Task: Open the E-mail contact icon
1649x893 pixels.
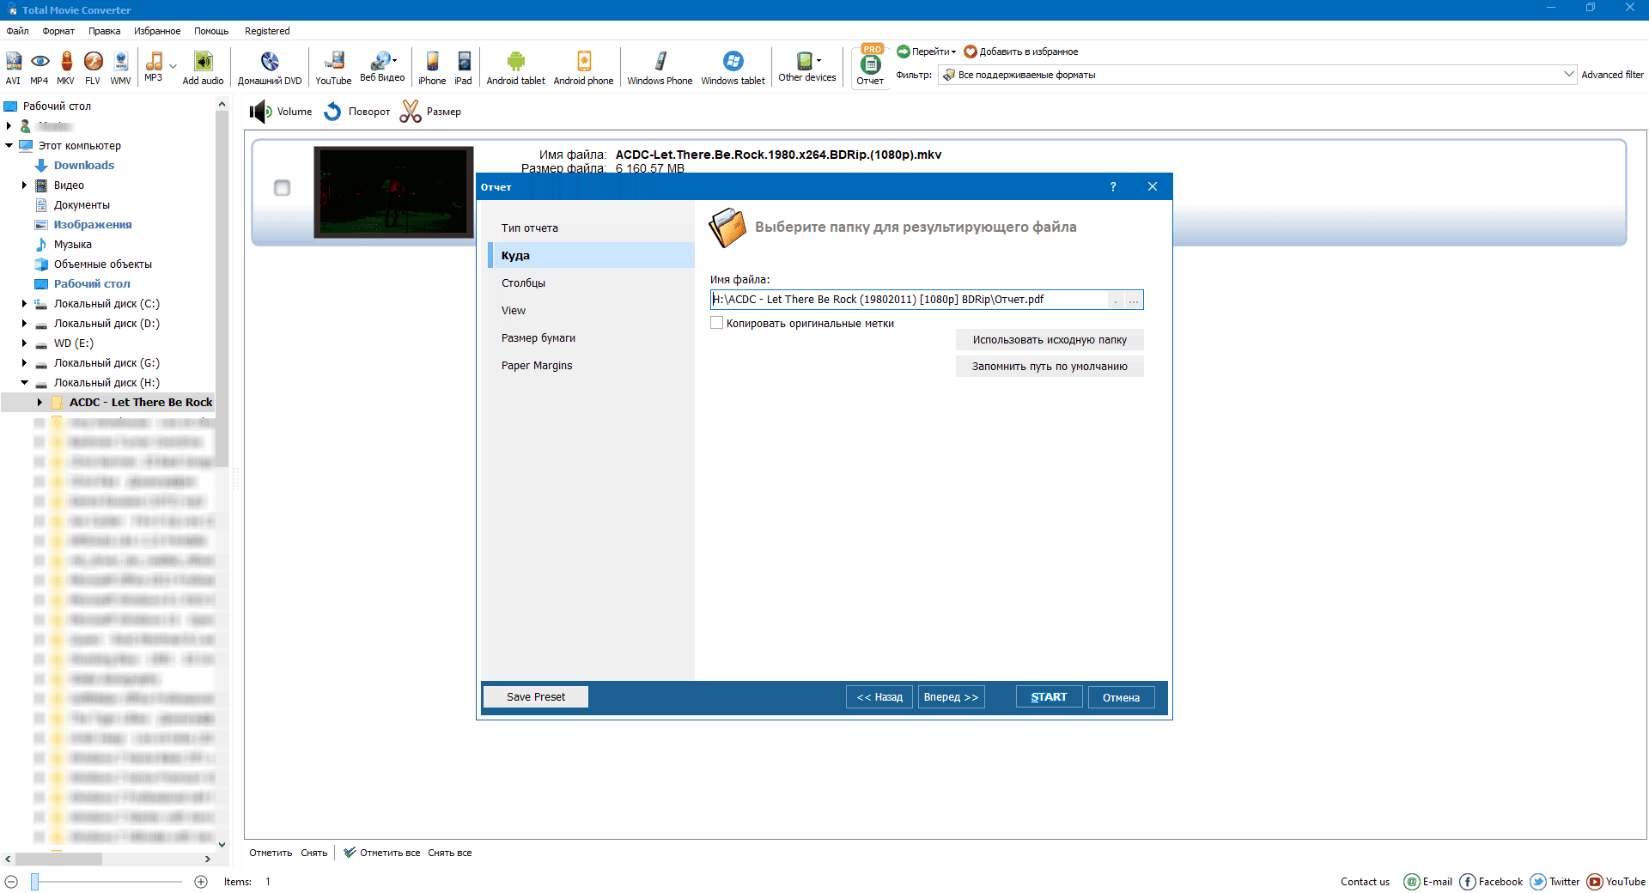Action: (x=1411, y=882)
